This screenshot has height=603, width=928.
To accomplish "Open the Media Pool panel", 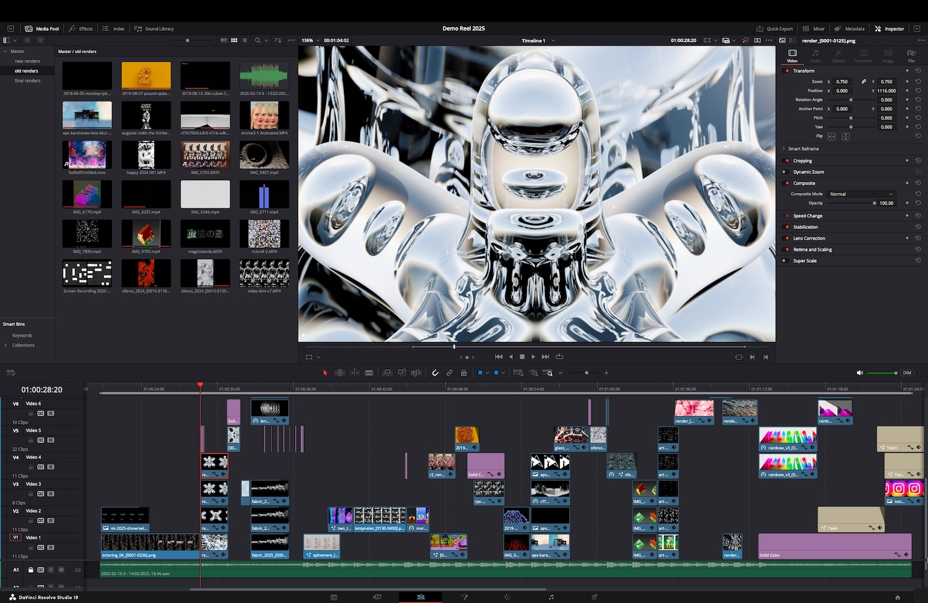I will click(42, 28).
